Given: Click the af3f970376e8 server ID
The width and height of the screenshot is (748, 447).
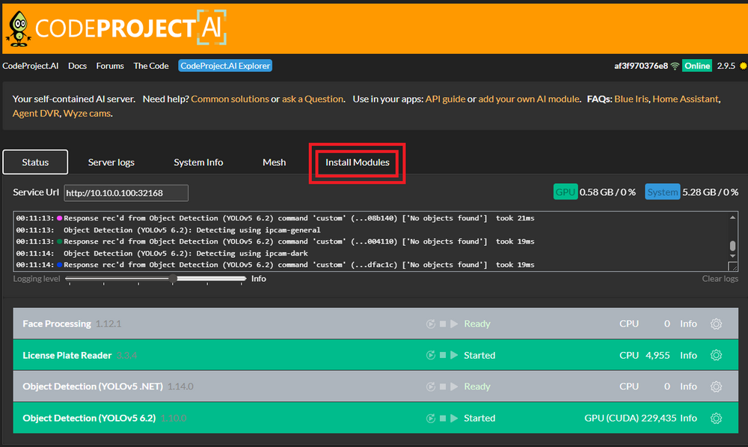Looking at the screenshot, I should coord(641,66).
